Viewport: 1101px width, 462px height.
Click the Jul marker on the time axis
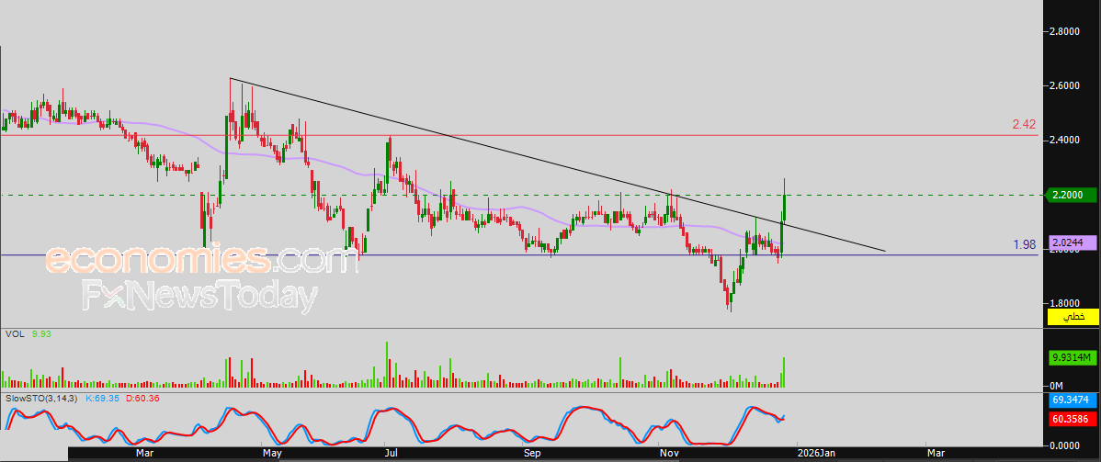tap(391, 453)
